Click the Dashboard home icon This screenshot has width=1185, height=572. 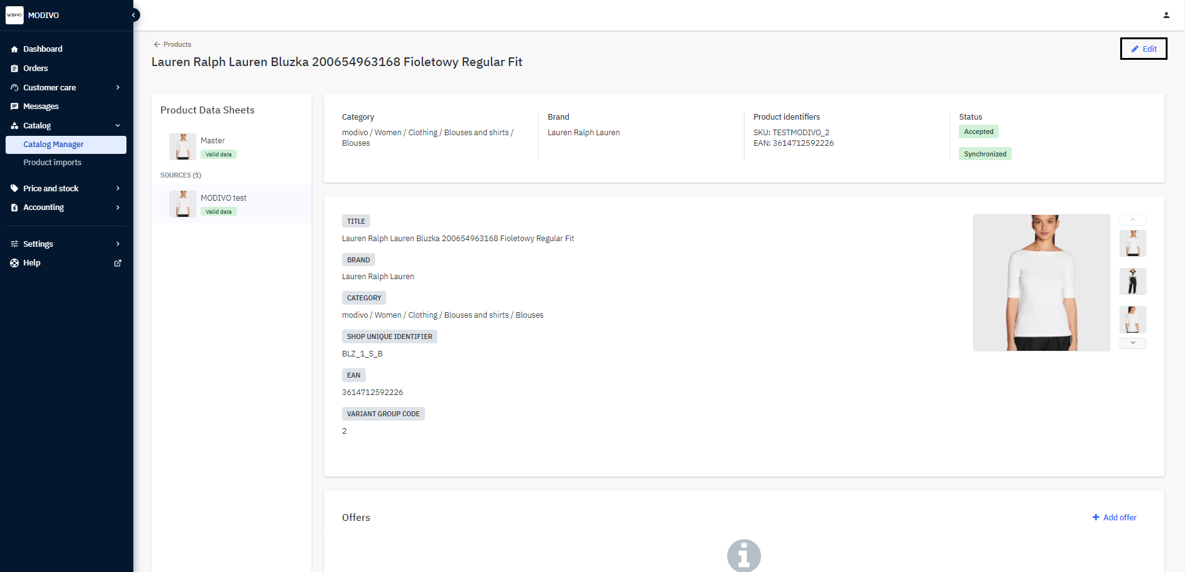click(14, 49)
